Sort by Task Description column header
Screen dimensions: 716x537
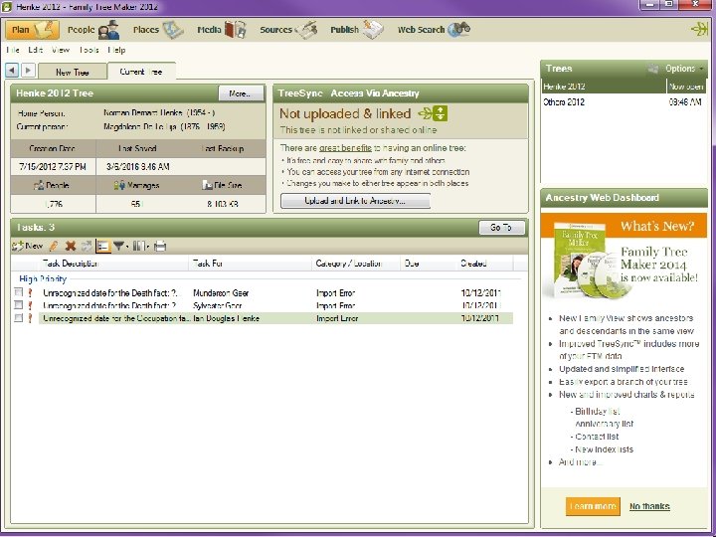point(114,264)
